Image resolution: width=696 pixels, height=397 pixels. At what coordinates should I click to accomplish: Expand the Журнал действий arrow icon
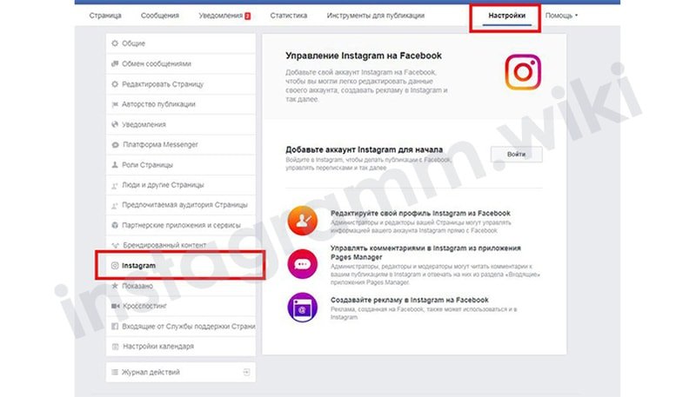246,372
